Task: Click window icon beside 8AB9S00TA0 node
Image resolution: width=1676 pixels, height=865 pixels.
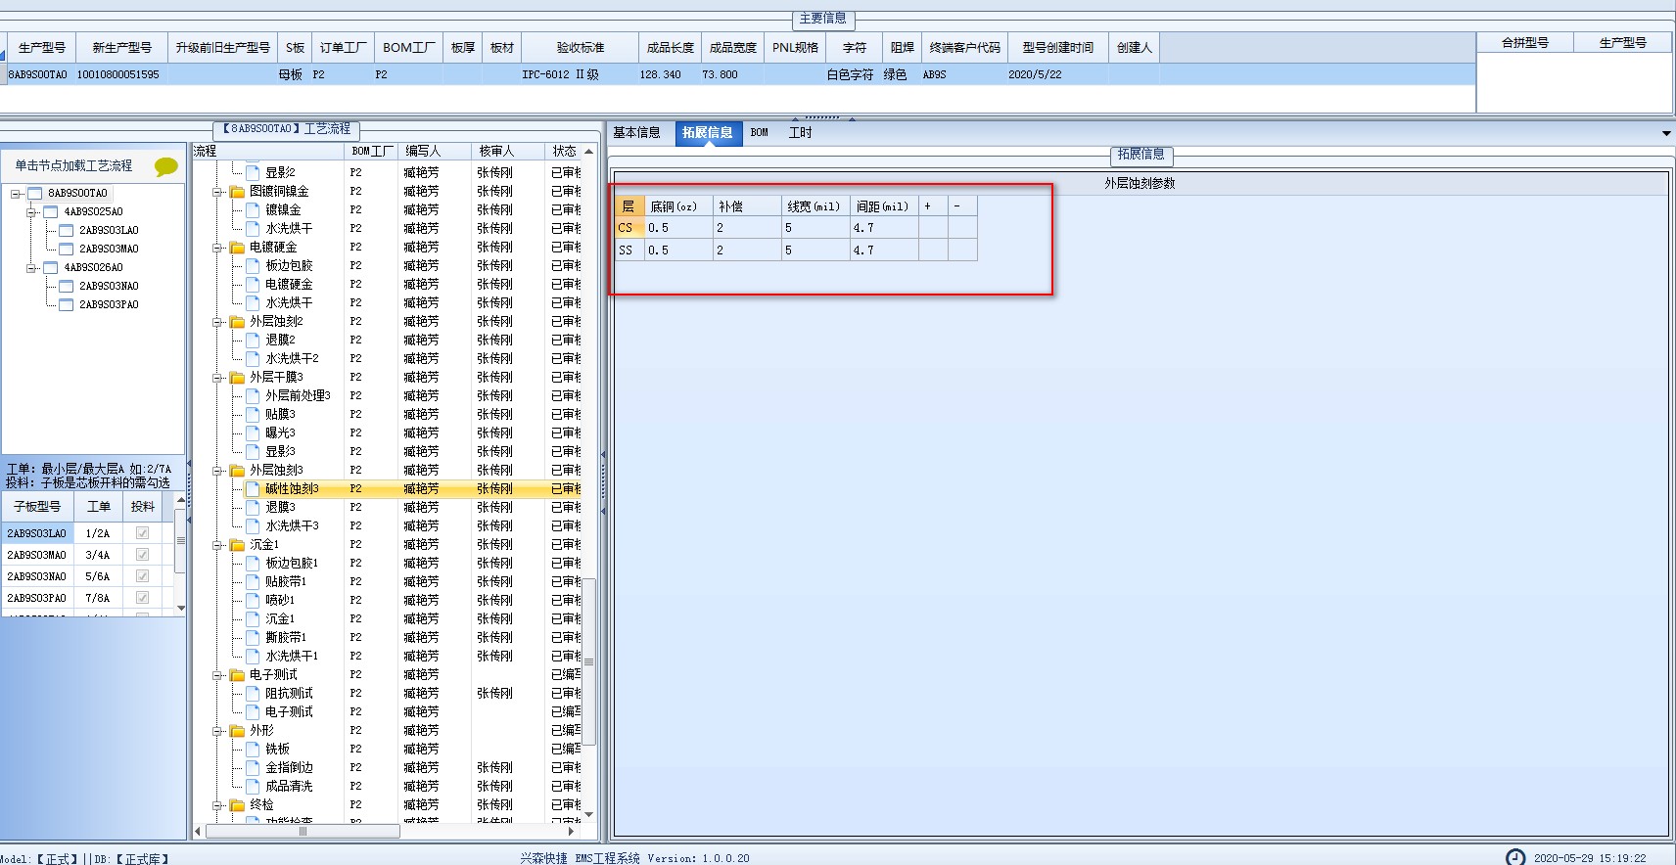Action: (x=35, y=194)
